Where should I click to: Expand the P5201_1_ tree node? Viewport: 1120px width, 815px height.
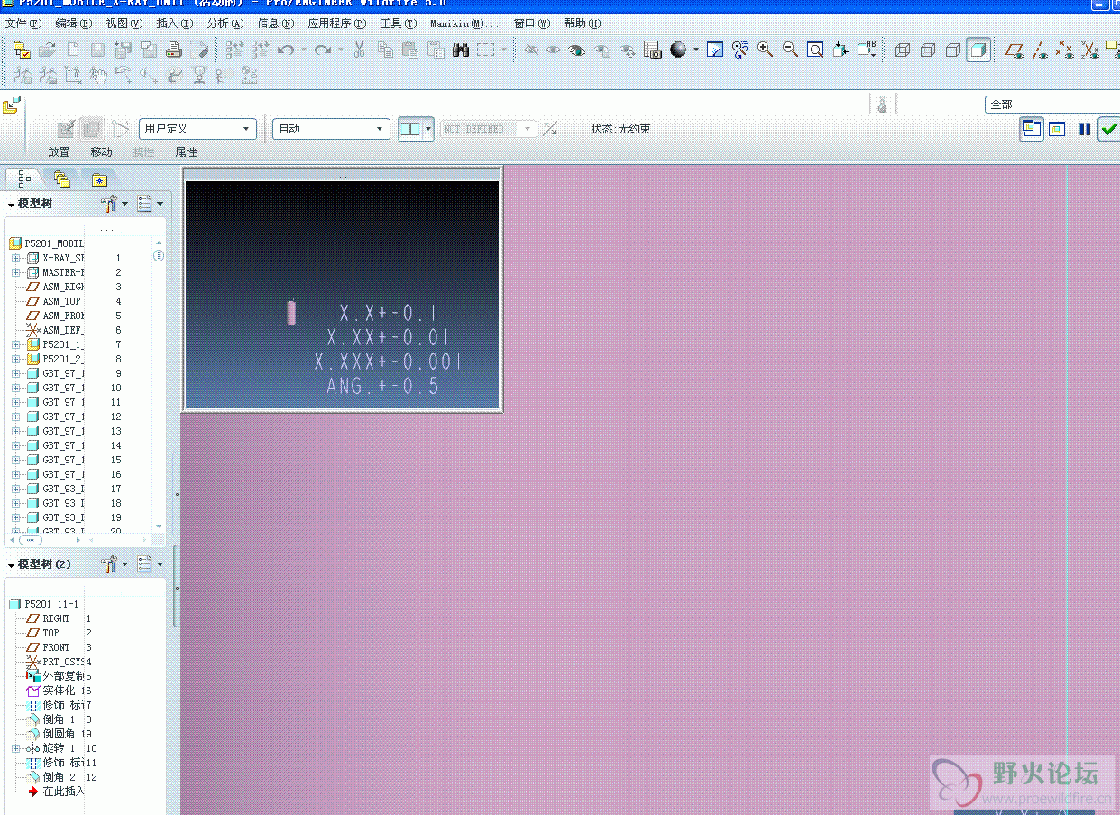click(15, 344)
